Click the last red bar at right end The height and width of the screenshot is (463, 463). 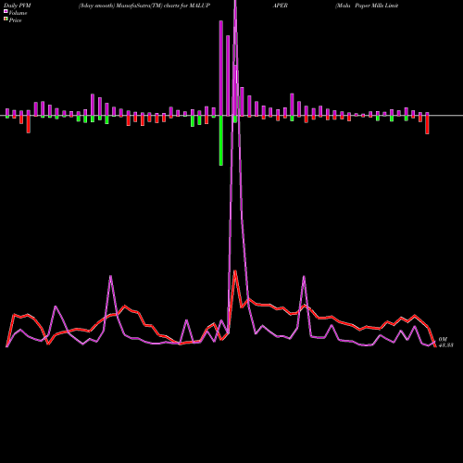coord(427,125)
